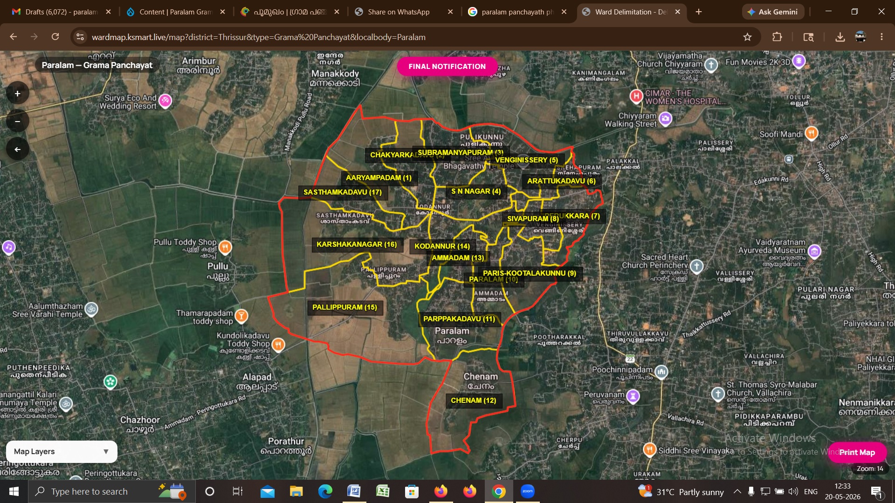
Task: Click the Soofi Mandi restaurant marker
Action: click(x=812, y=134)
